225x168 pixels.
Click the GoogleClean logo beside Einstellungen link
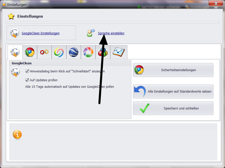(x=14, y=33)
